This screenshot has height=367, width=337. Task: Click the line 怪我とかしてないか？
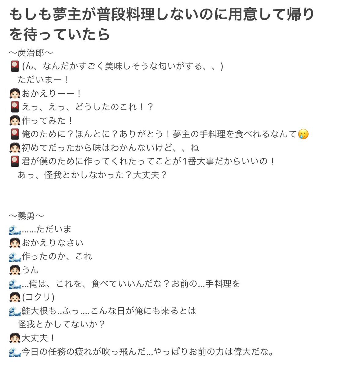61,324
